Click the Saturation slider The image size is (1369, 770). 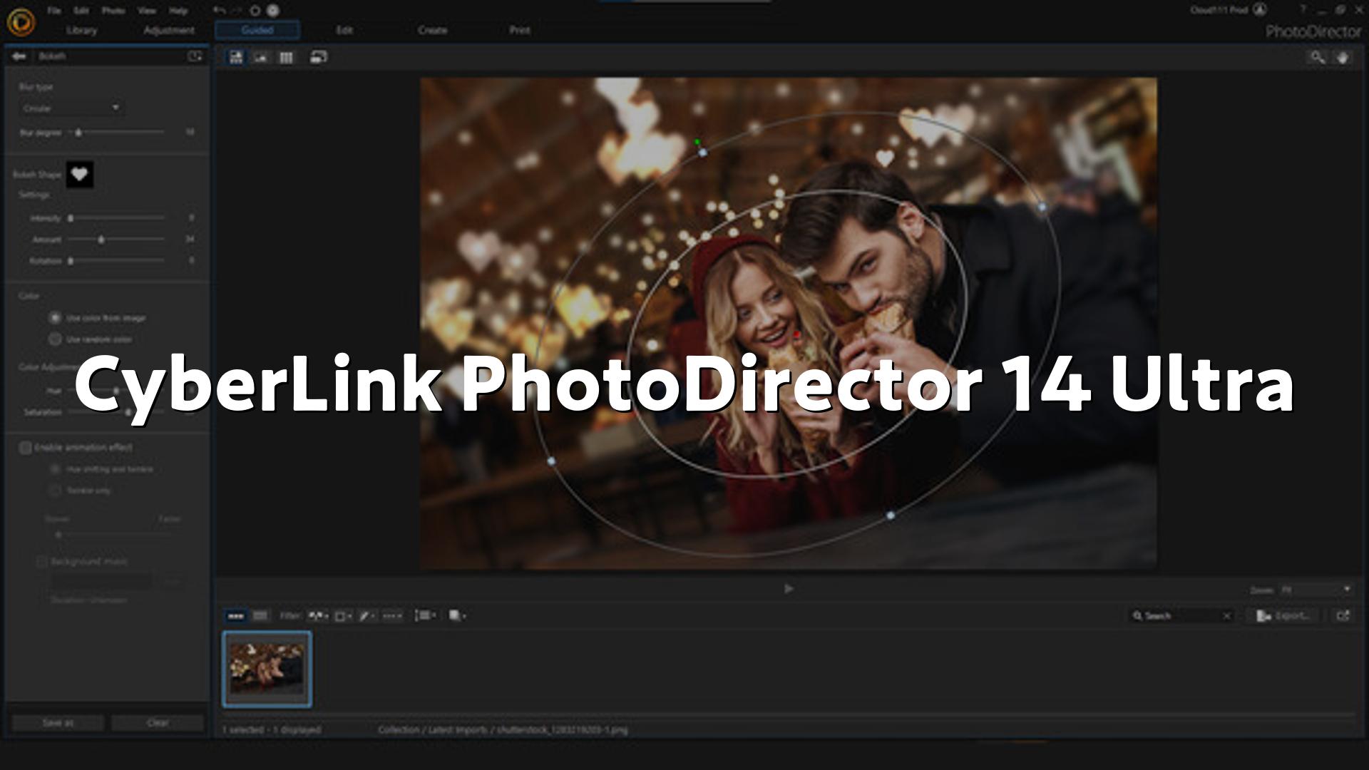pos(118,412)
